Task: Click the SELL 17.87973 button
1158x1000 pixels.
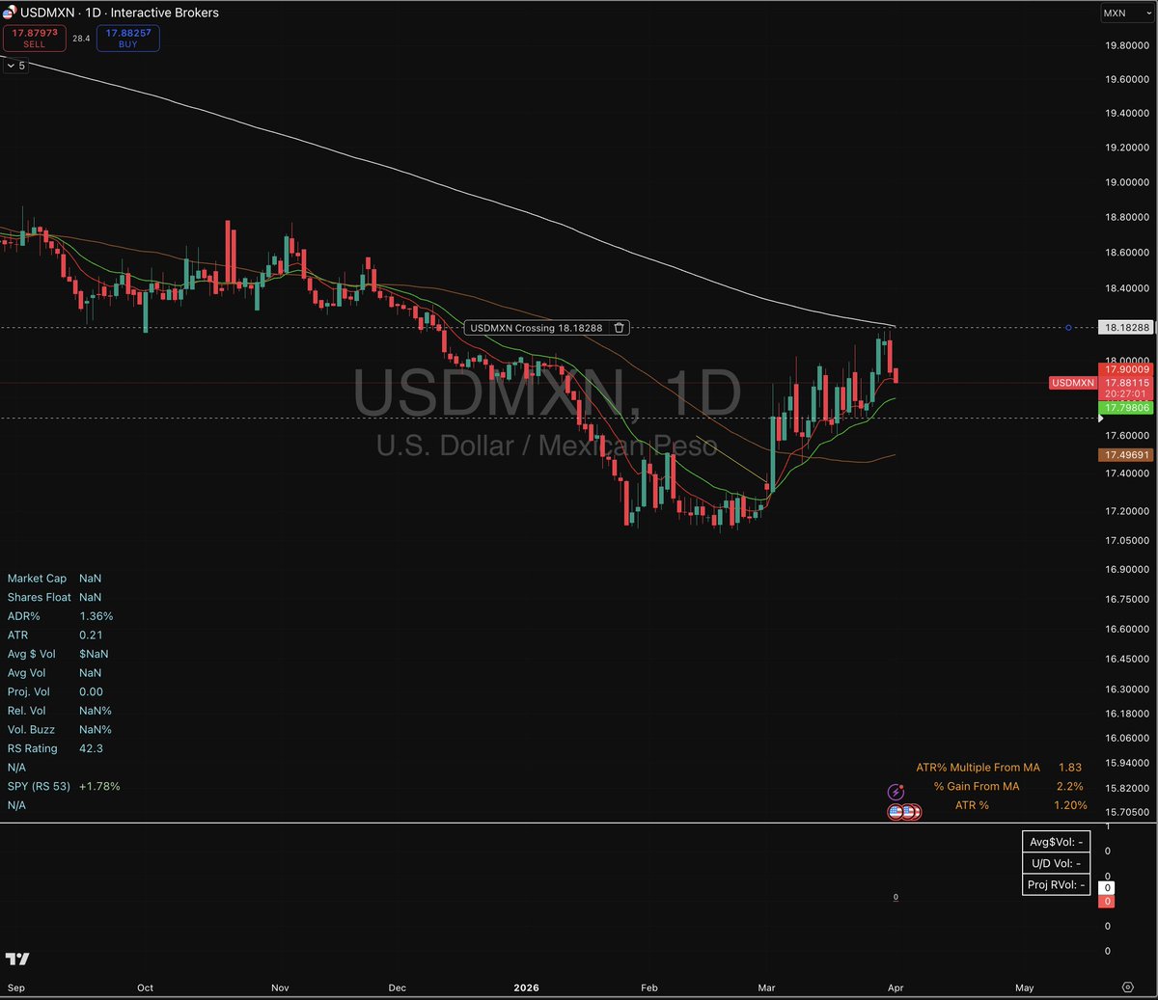Action: [35, 38]
